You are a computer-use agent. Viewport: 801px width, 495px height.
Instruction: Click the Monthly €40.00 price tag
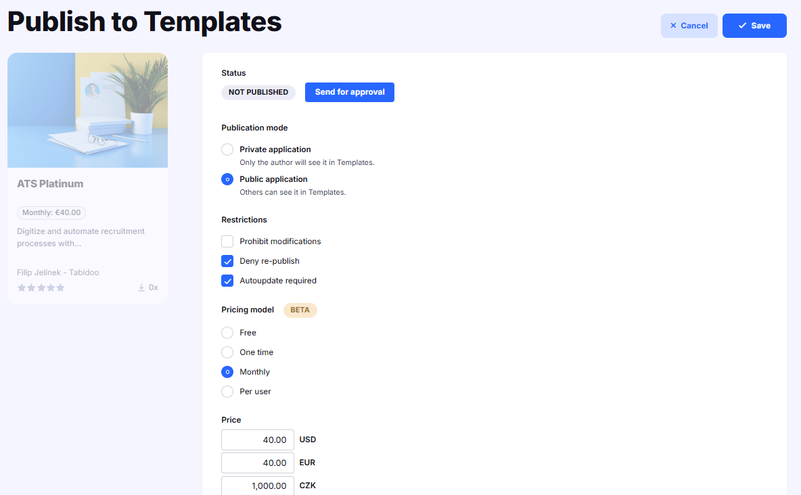point(51,212)
